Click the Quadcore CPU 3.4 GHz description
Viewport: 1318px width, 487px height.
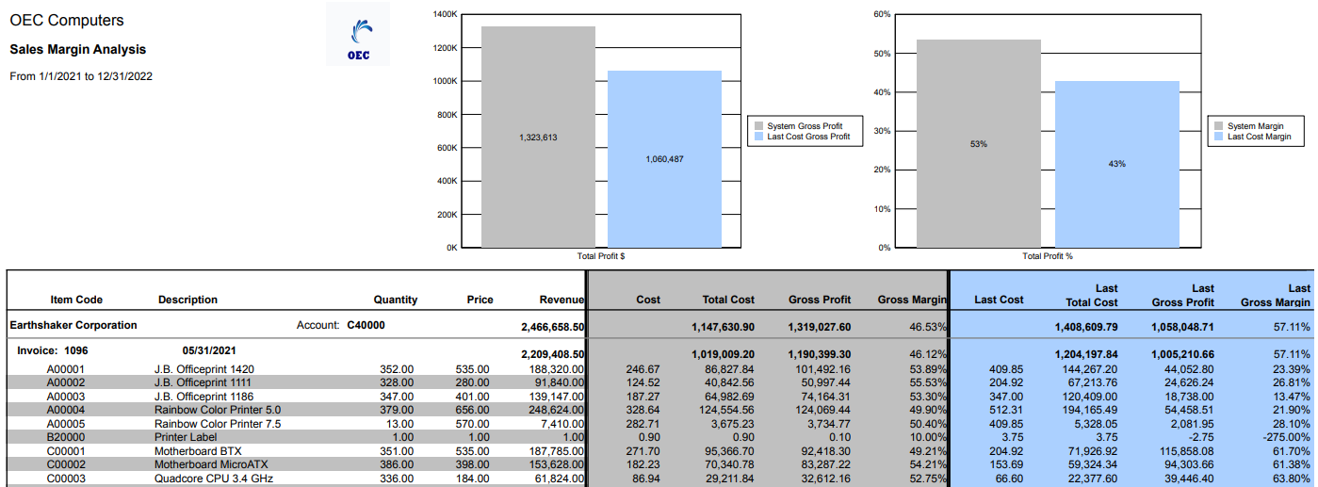coord(212,479)
